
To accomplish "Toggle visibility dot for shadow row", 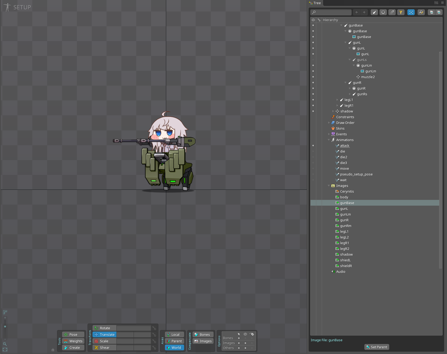I will pyautogui.click(x=313, y=111).
